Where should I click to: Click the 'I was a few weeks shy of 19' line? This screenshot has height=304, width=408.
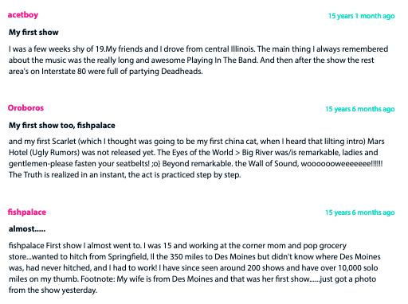[198, 49]
